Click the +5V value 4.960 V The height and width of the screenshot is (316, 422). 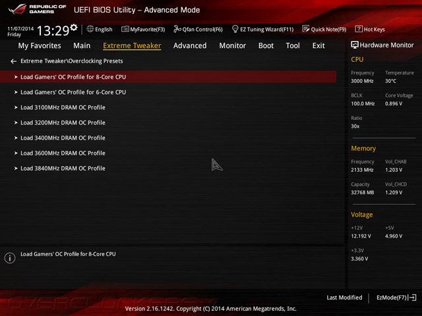394,236
